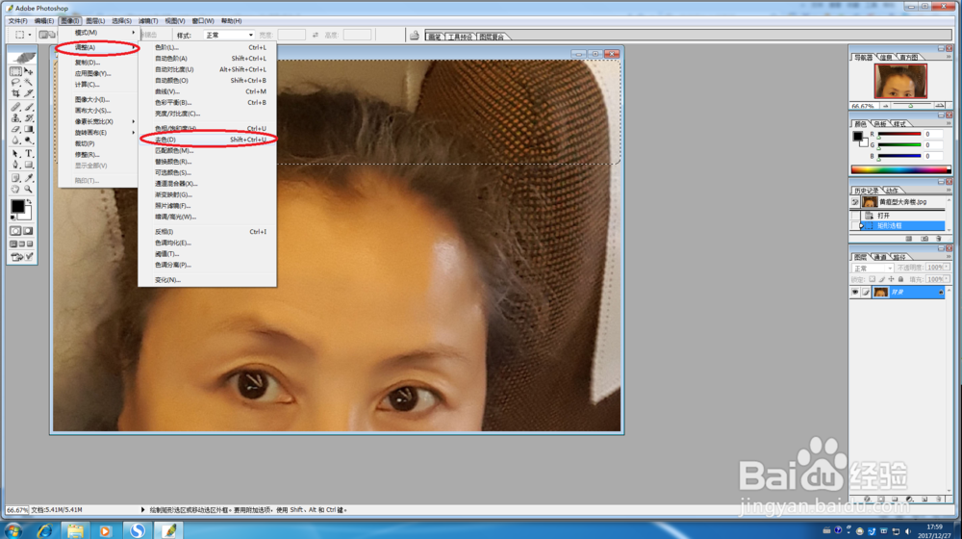Create new snapshot in History panel

[924, 239]
